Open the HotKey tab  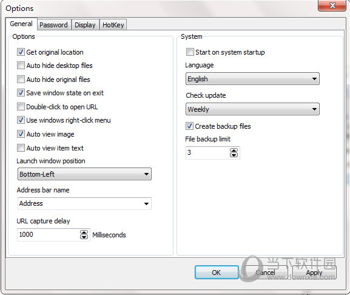click(113, 25)
